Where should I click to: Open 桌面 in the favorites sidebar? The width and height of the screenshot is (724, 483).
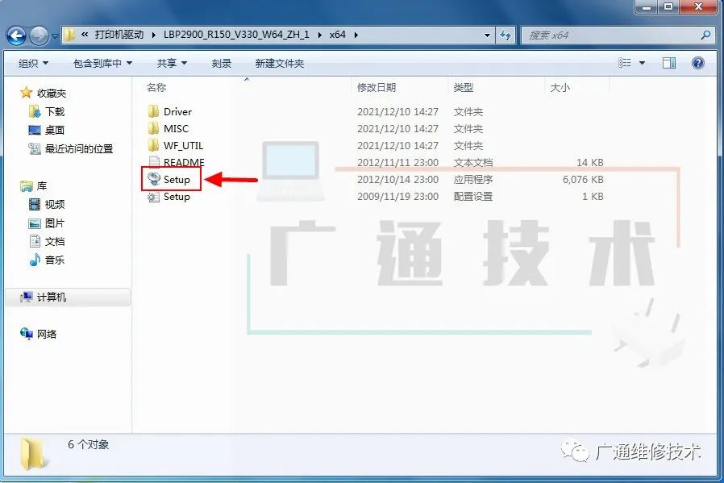coord(55,130)
